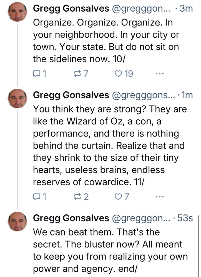Viewport: 201px width, 277px height.
Task: Open Gregg Gonsalves avatar on last tweet
Action: coord(17,222)
